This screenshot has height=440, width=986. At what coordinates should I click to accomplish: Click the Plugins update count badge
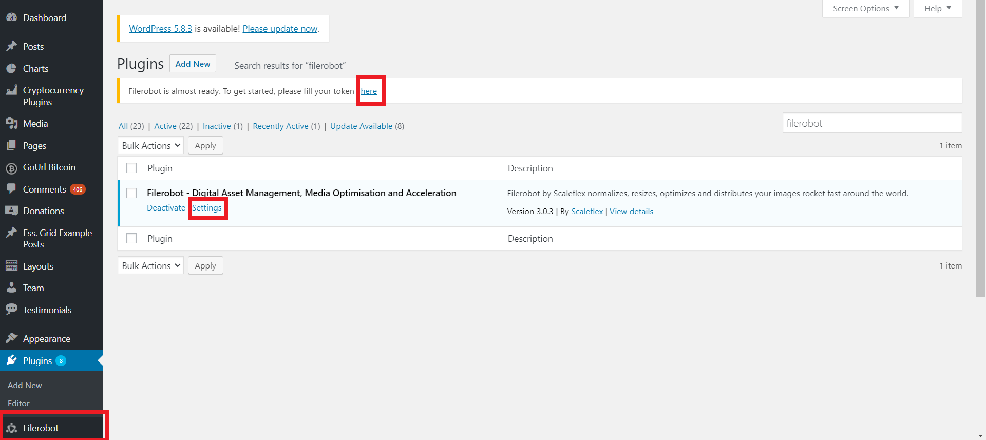[61, 361]
